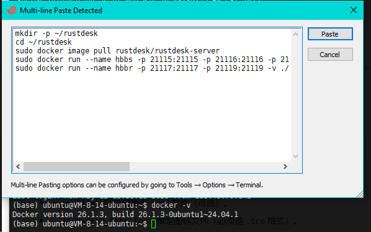Image resolution: width=371 pixels, height=232 pixels.
Task: Click the horizontal scrollbar track right of thumb
Action: [x=205, y=166]
